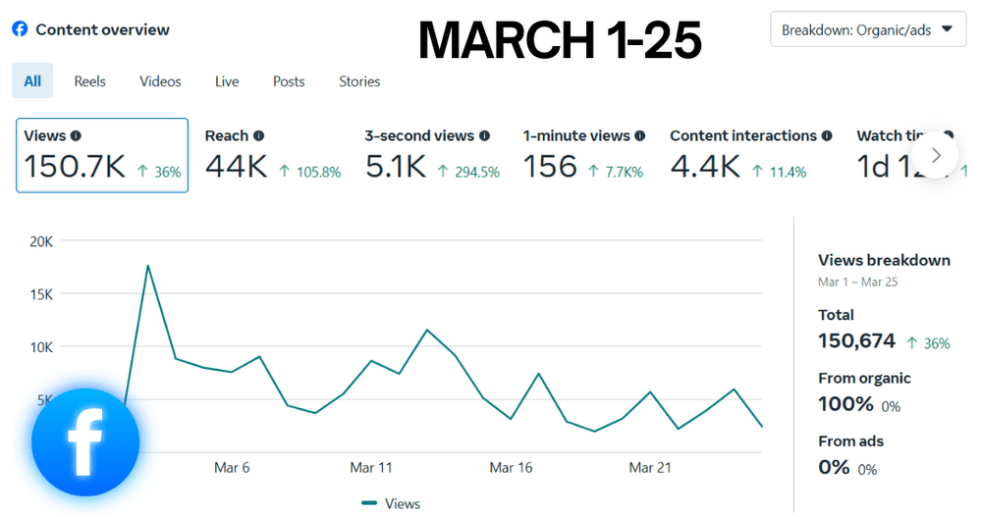Select the Reach 44K metric card
Image resolution: width=981 pixels, height=517 pixels.
click(x=273, y=155)
